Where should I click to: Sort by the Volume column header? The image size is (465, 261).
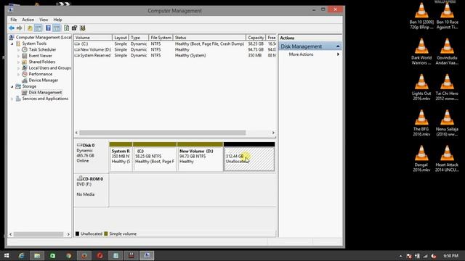pyautogui.click(x=93, y=38)
